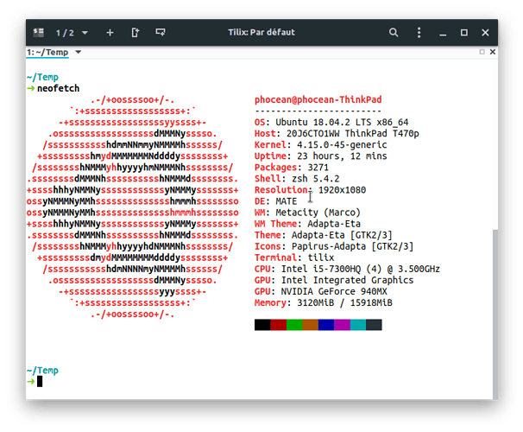Click the 'Metacity (Marco)' WM value
This screenshot has width=523, height=432.
point(318,213)
